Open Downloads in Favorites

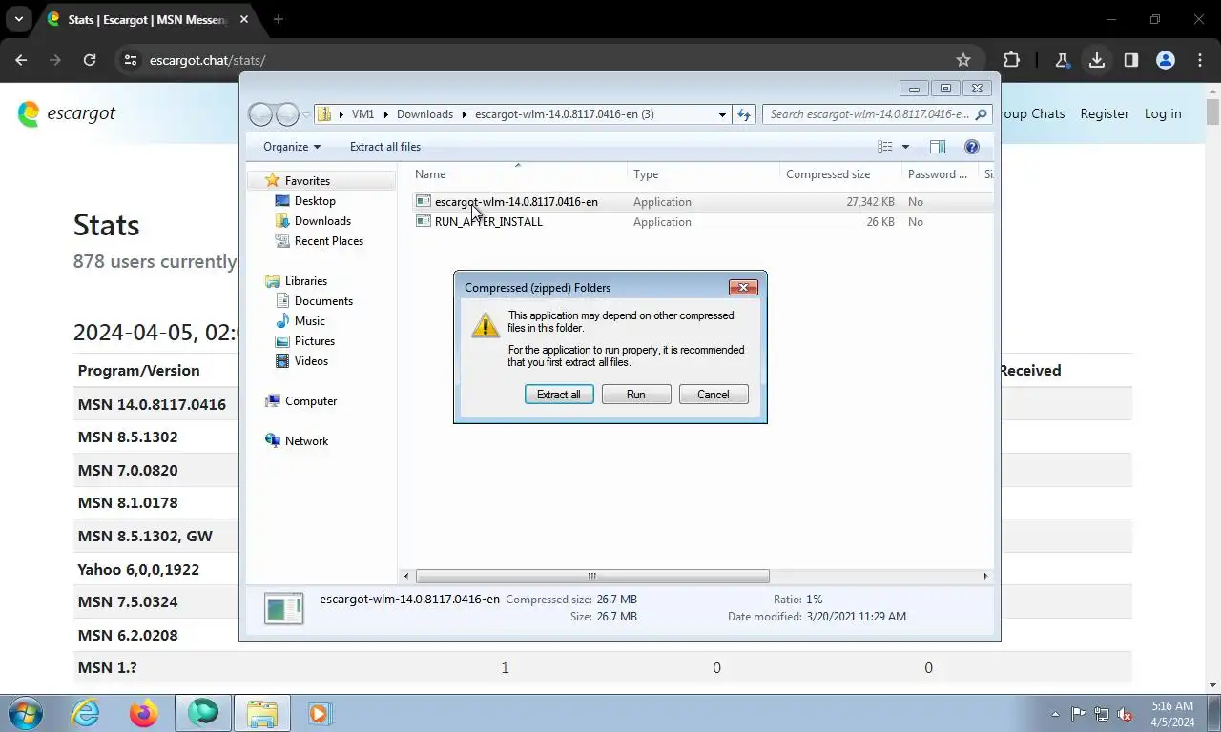click(x=322, y=221)
